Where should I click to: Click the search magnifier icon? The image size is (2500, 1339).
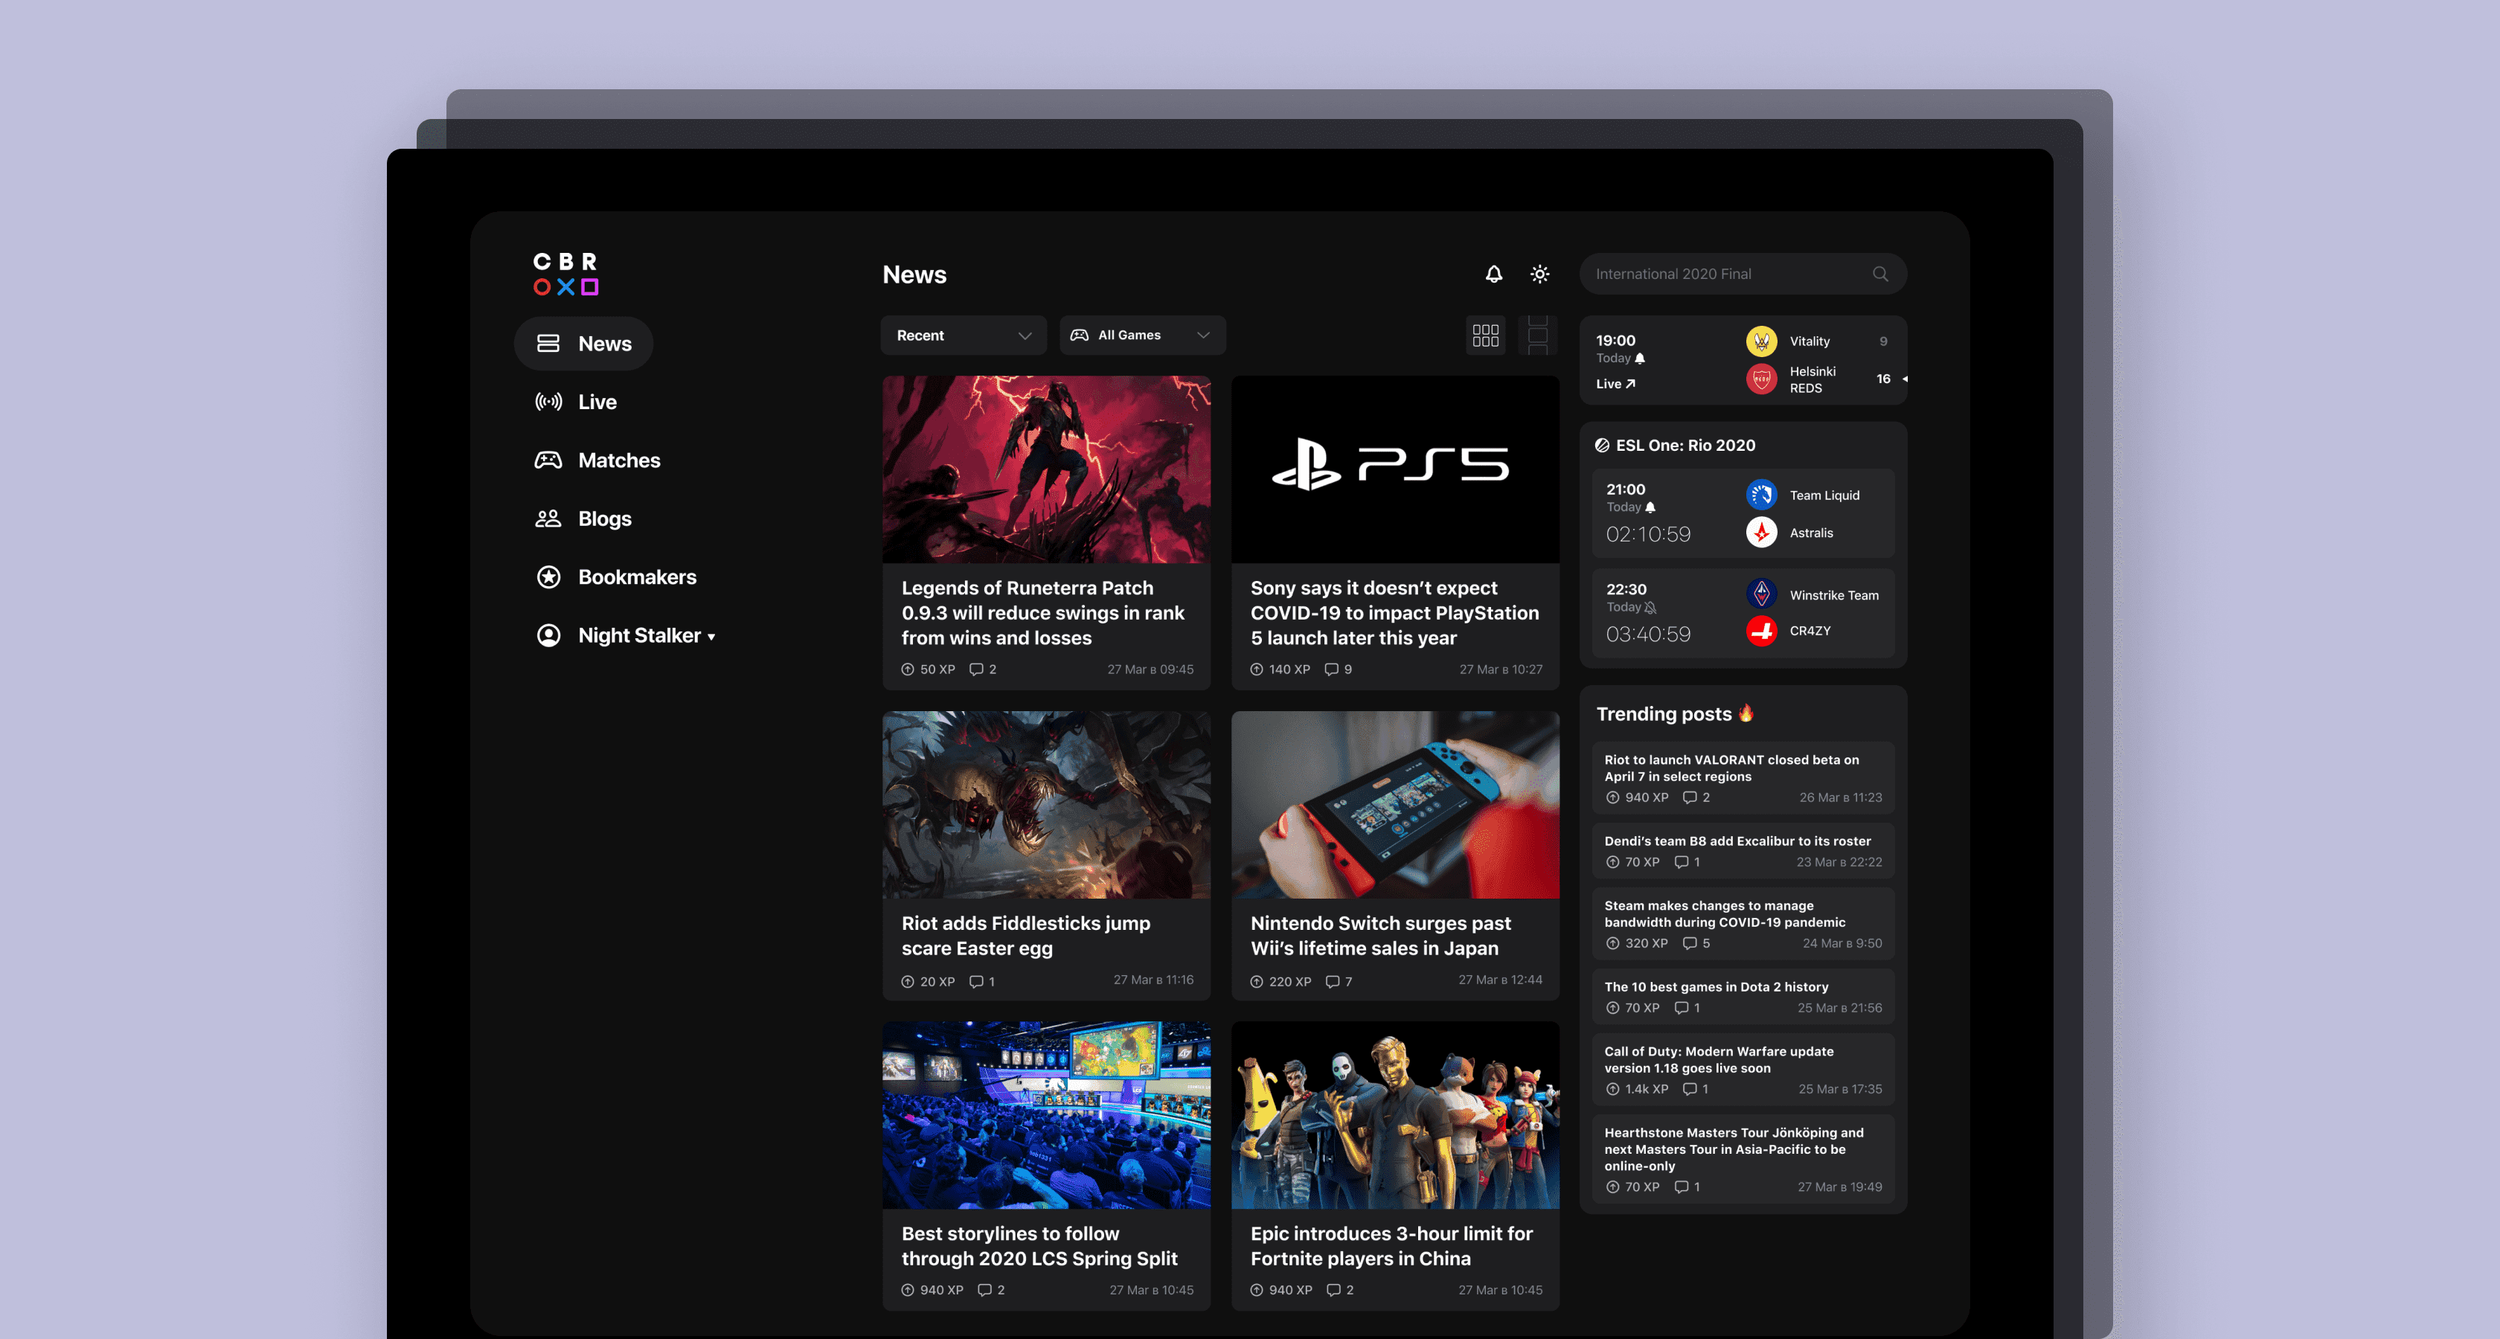tap(1880, 274)
